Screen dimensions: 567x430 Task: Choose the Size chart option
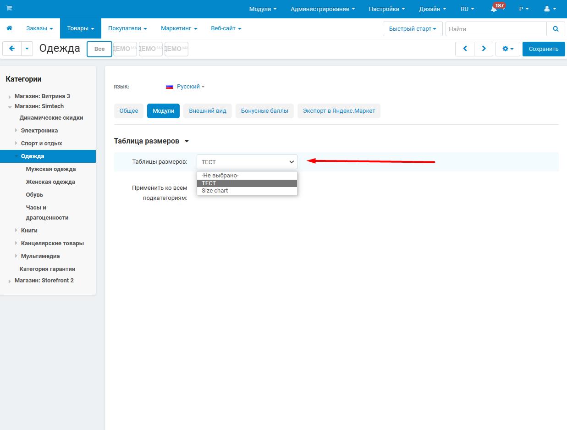click(247, 191)
